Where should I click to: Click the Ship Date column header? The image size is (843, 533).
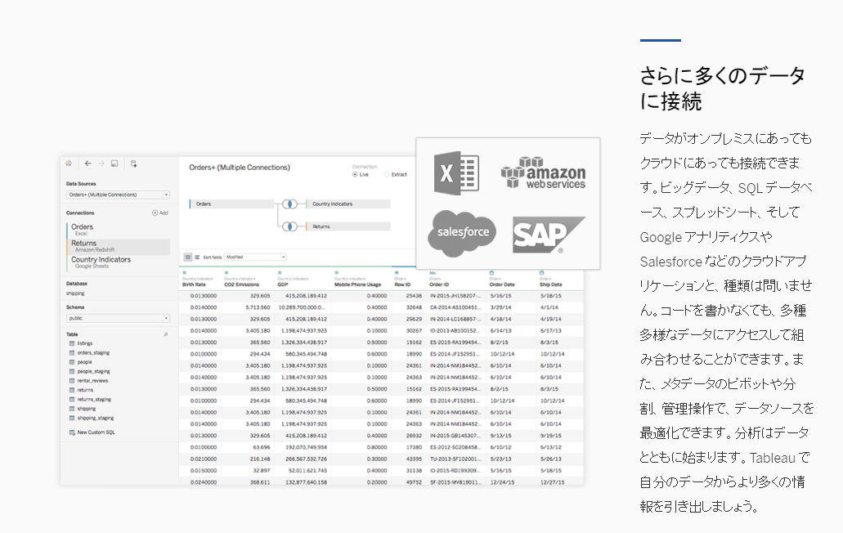click(550, 284)
